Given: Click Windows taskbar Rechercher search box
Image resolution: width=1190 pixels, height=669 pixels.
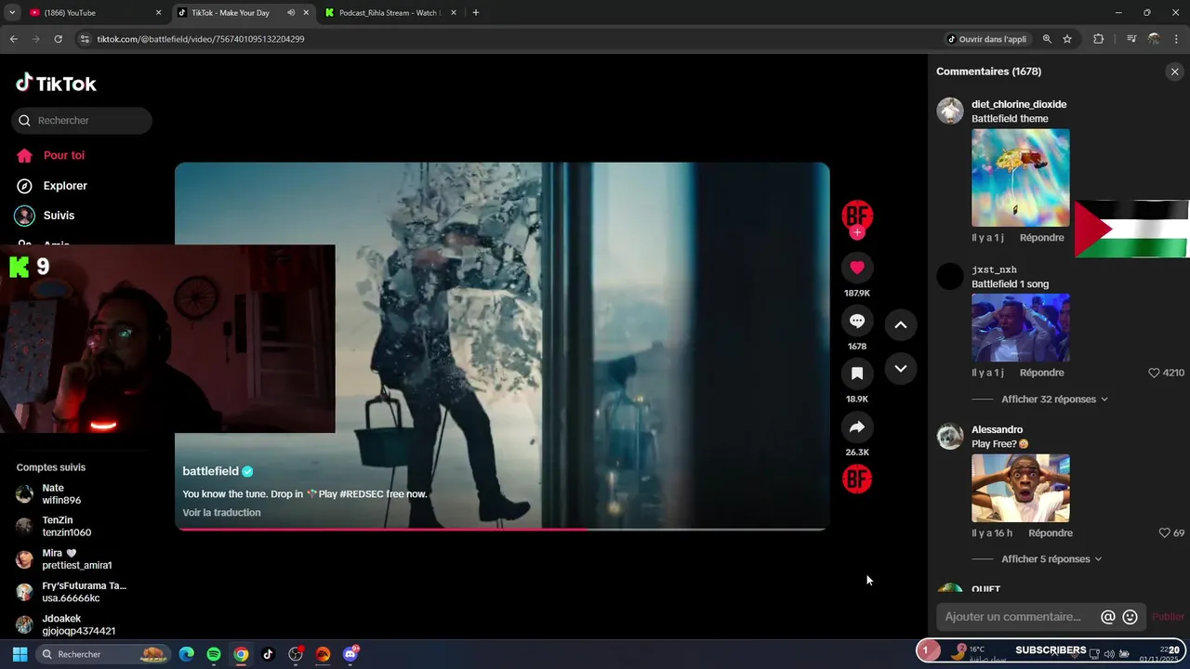Looking at the screenshot, I should [x=102, y=654].
